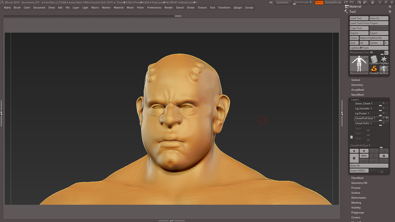The image size is (395, 222).
Task: Open the Render menu
Action: click(x=169, y=7)
